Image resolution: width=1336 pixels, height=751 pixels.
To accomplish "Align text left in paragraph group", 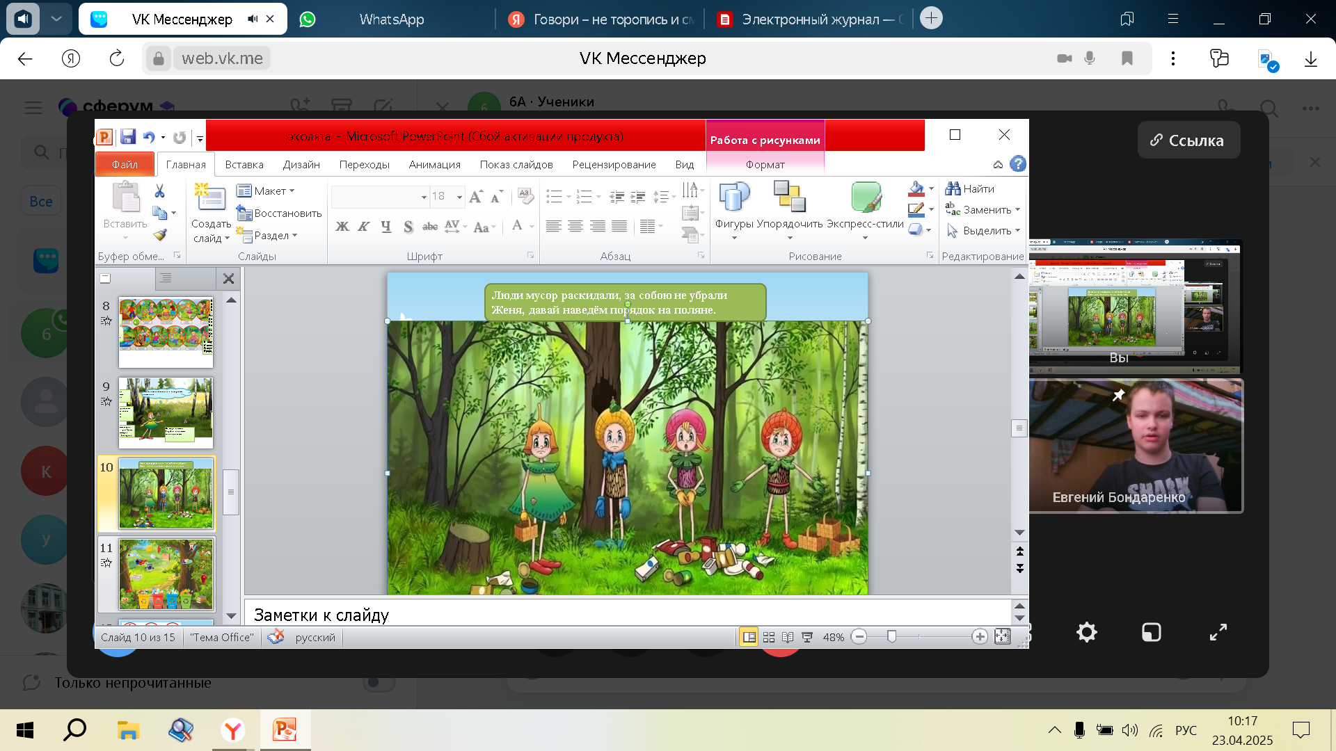I will click(554, 226).
